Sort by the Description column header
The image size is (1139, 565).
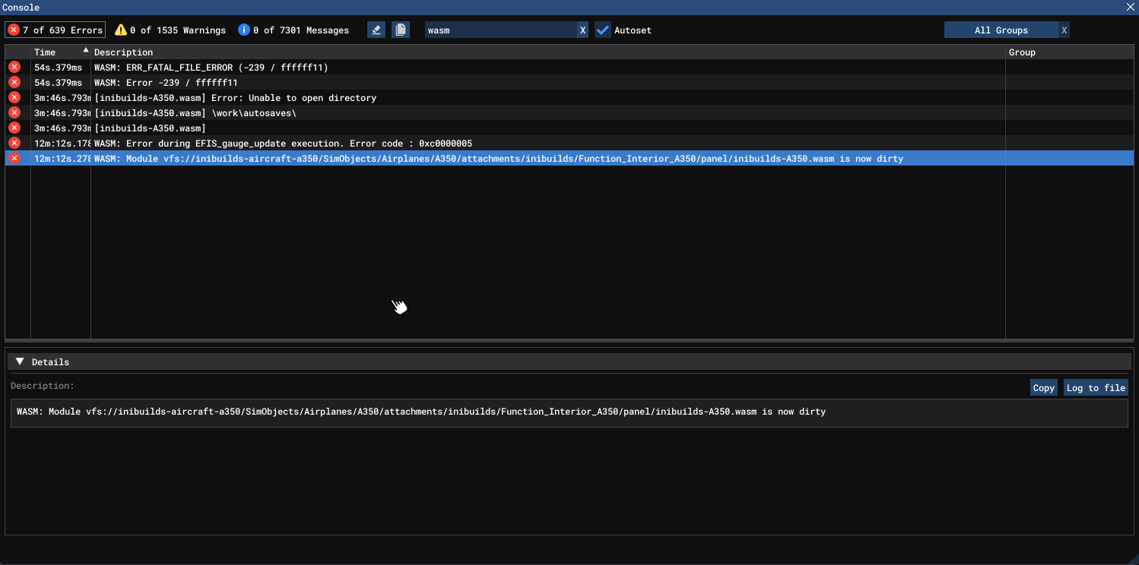click(x=123, y=52)
